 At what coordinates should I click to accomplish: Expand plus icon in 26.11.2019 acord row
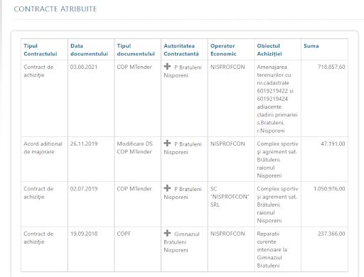pos(167,143)
